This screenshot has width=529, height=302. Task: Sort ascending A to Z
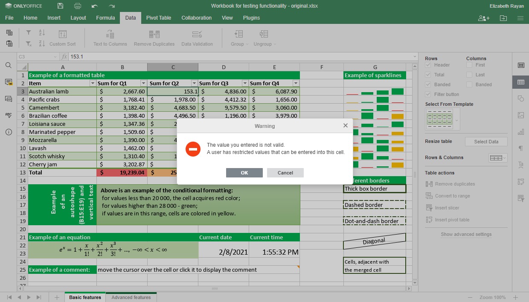(x=42, y=32)
